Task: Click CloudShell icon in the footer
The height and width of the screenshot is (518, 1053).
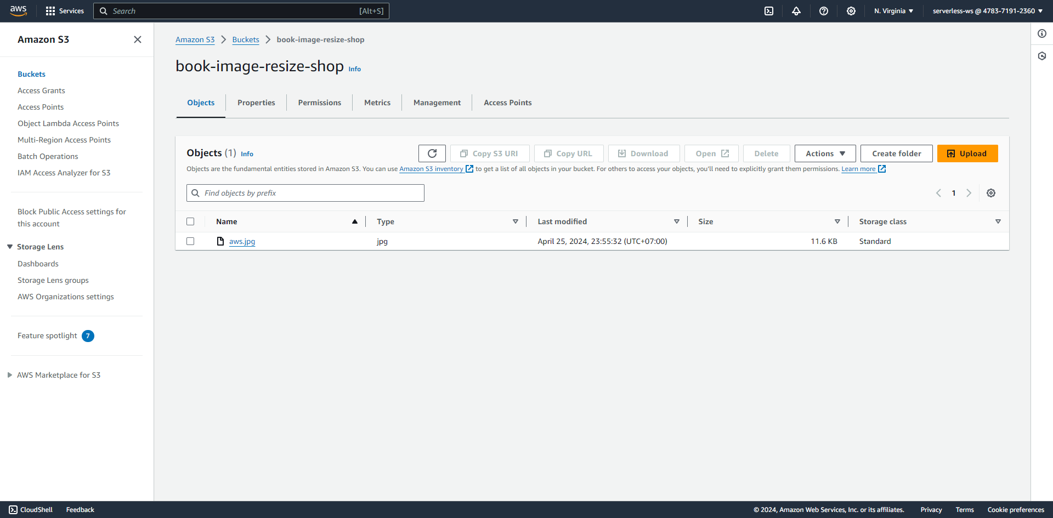Action: point(13,510)
